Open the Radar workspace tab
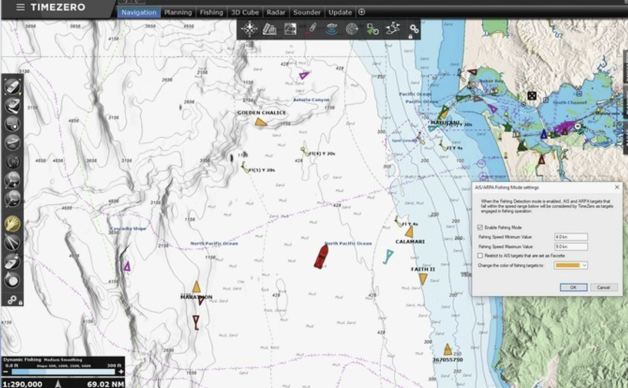 pyautogui.click(x=276, y=13)
